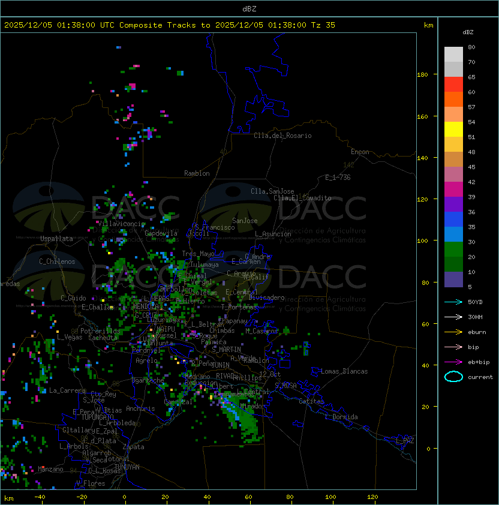The image size is (499, 505).
Task: Click the pink bip arrow in legend
Action: 453,347
